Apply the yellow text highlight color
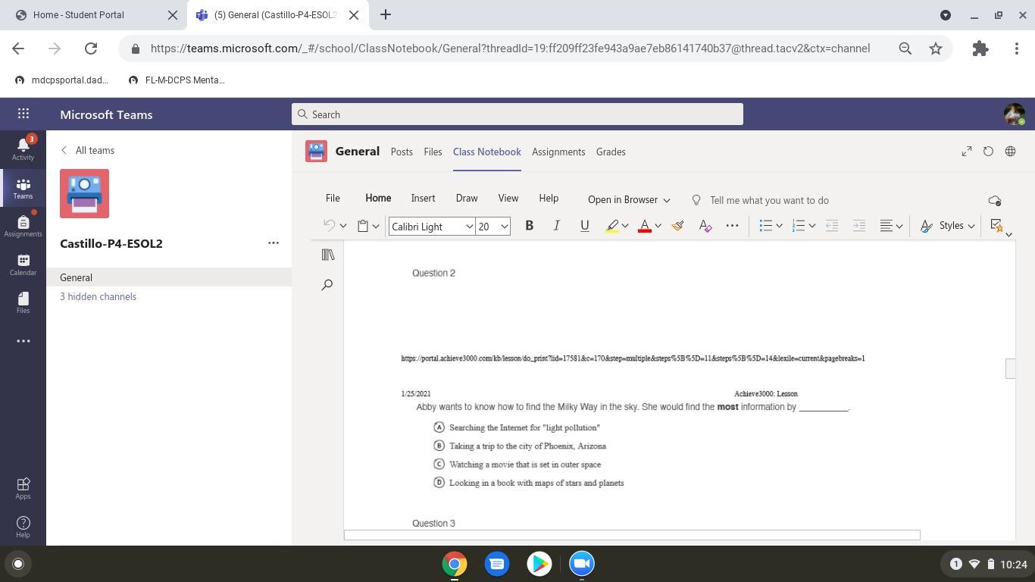 click(612, 226)
